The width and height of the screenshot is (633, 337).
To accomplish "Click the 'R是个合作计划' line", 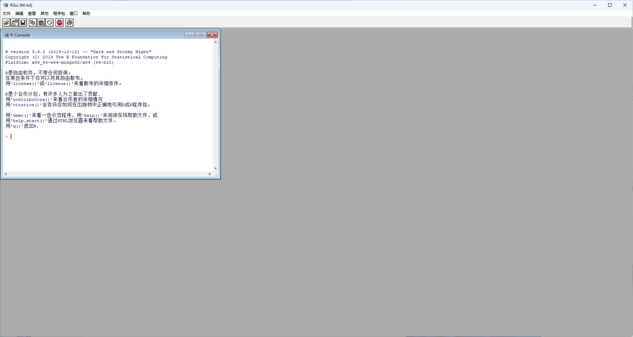I will 53,94.
